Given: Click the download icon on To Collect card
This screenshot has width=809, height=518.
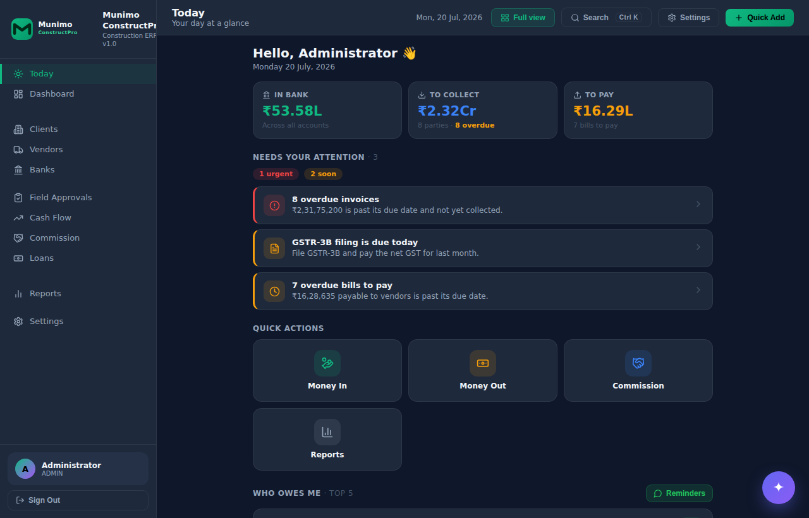Looking at the screenshot, I should [x=422, y=95].
